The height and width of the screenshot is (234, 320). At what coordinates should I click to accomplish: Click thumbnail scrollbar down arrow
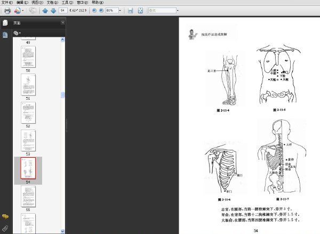(62, 231)
